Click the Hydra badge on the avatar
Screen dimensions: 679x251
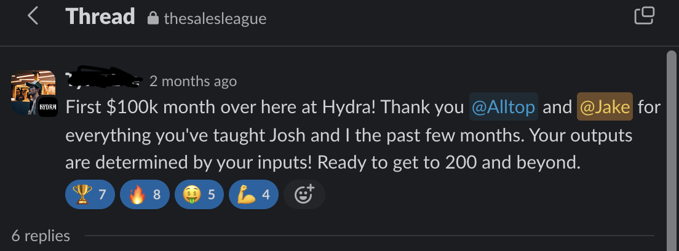click(48, 106)
